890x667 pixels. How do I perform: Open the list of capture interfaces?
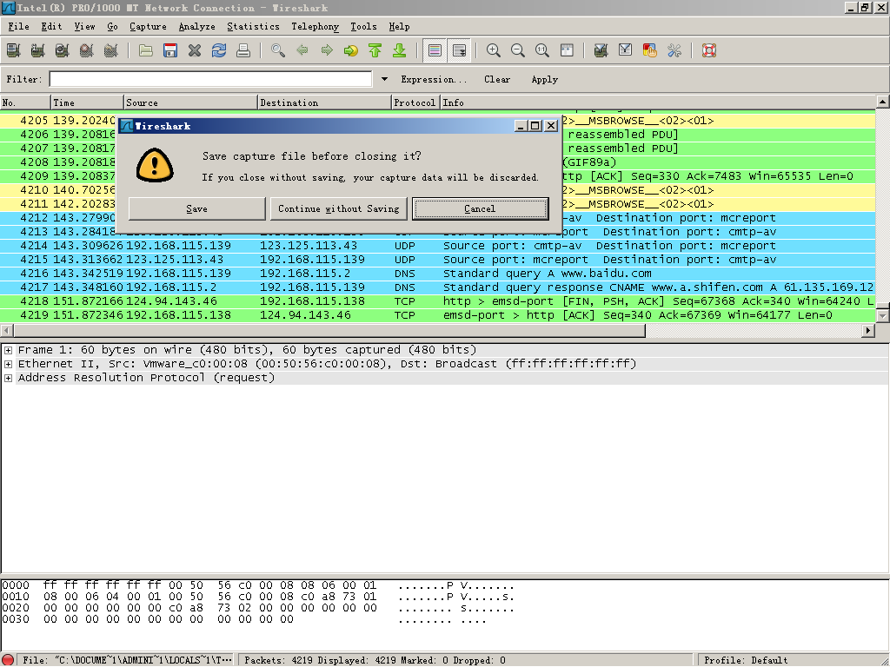(14, 50)
